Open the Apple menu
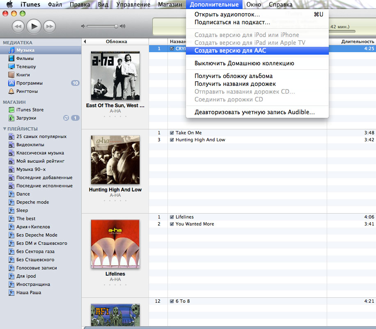The image size is (376, 329). tap(9, 4)
